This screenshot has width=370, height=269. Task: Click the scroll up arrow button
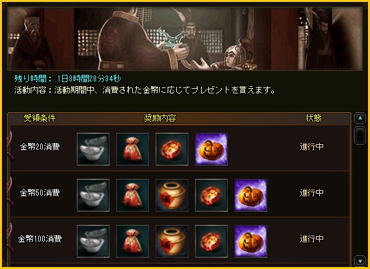pos(360,118)
